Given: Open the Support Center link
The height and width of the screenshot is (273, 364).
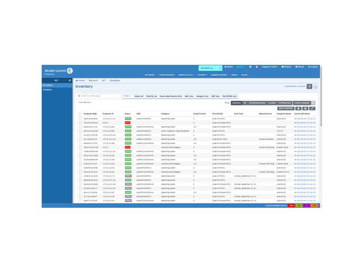Looking at the screenshot, I should pos(269,67).
